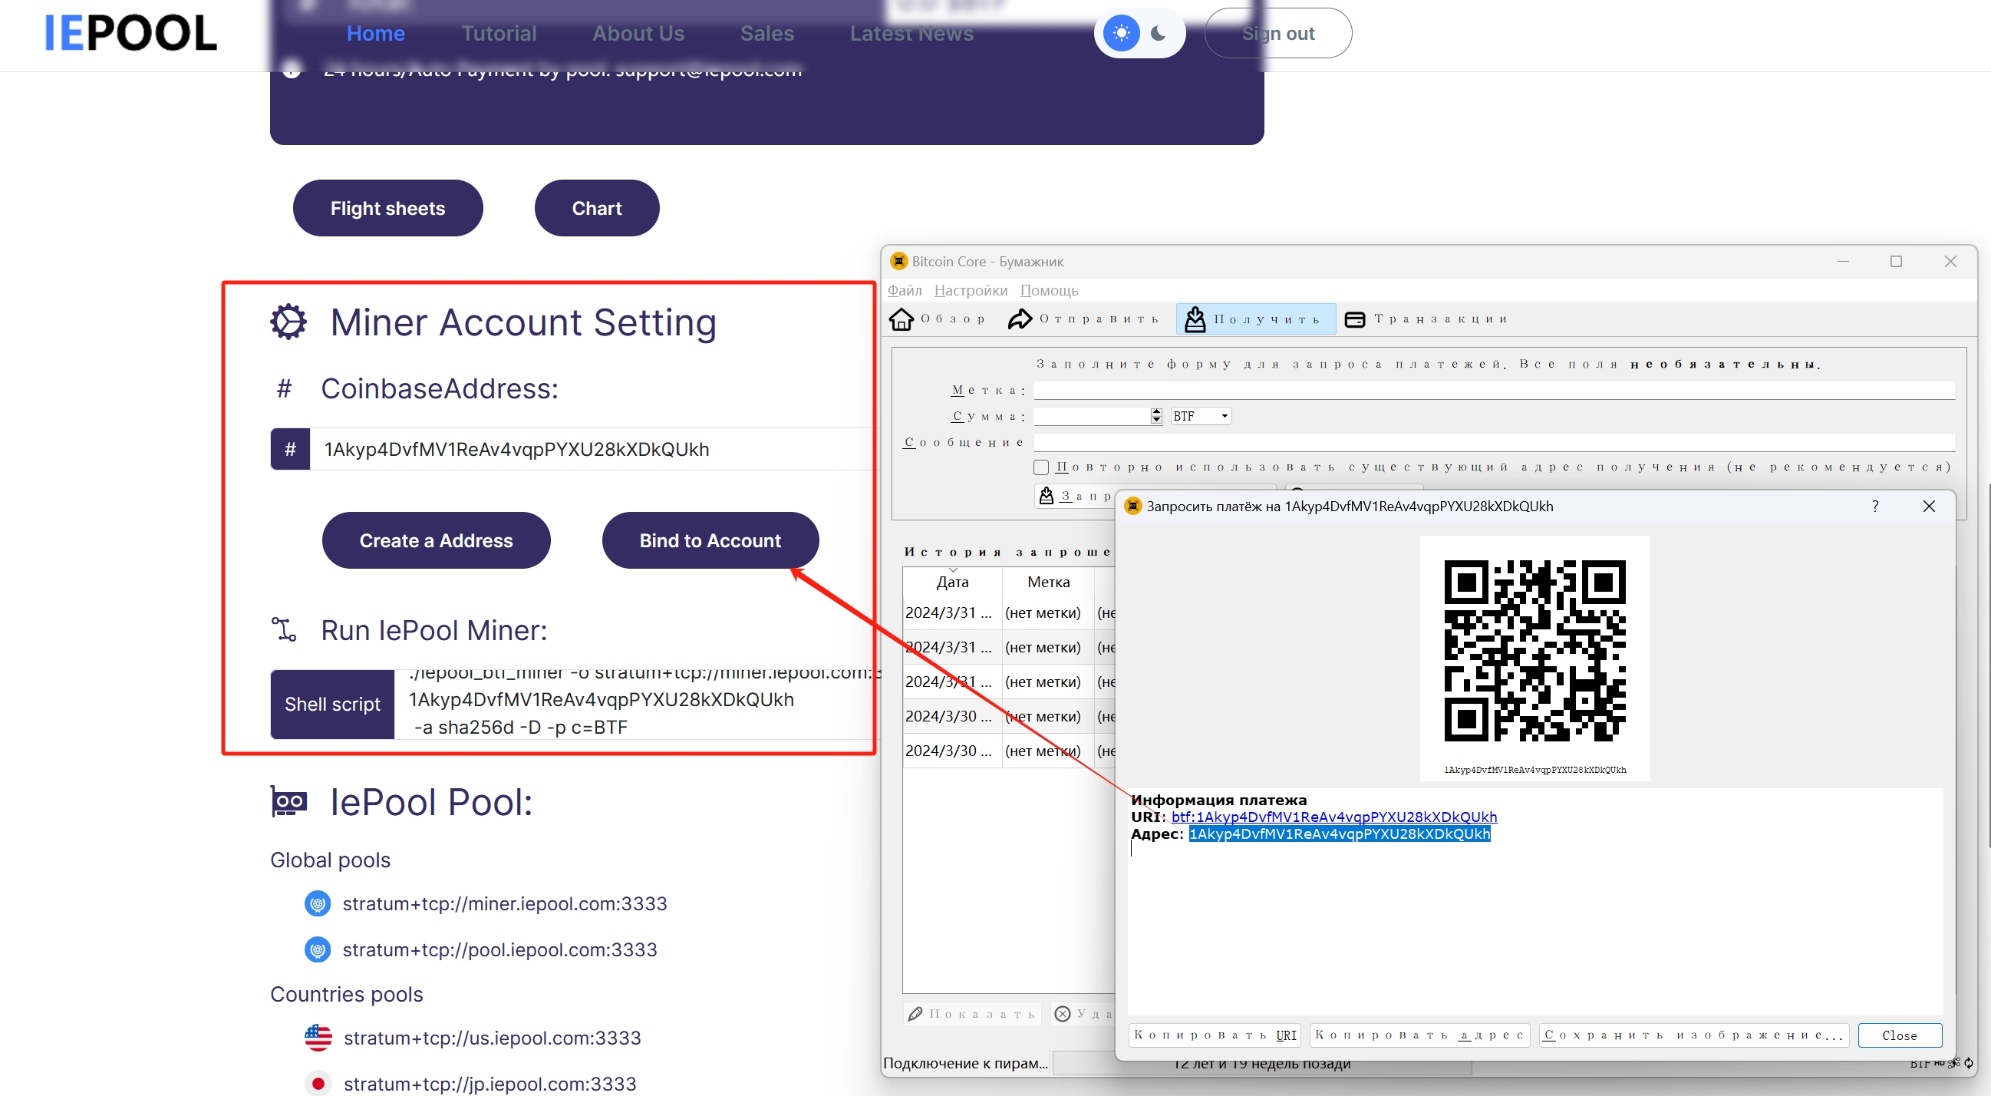
Task: Click the Метка column header
Action: (x=1048, y=582)
